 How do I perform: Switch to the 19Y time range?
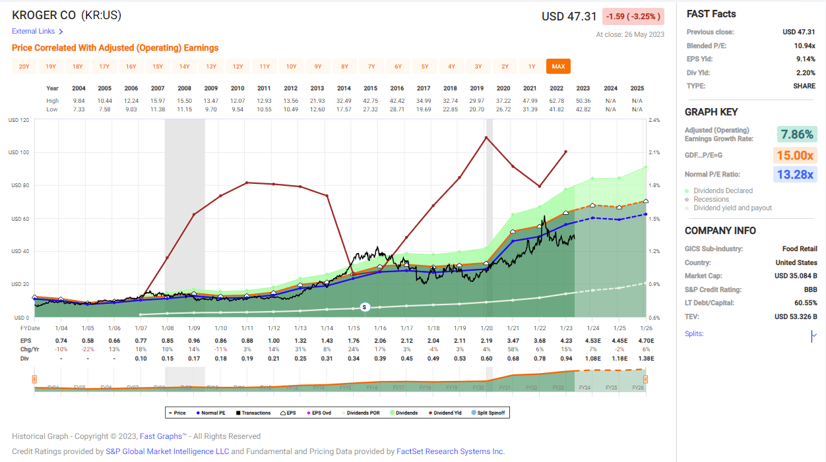point(51,67)
